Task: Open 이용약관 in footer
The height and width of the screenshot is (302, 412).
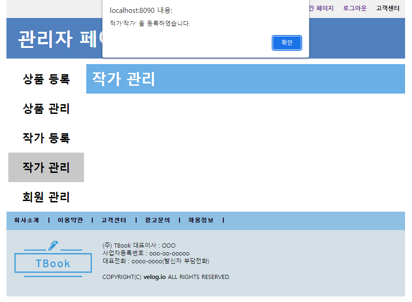Action: [70, 220]
